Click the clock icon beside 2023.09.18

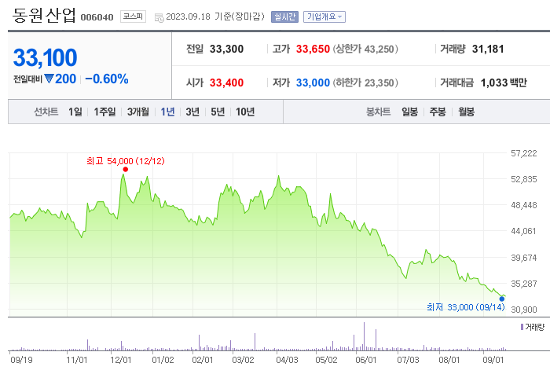pos(159,17)
